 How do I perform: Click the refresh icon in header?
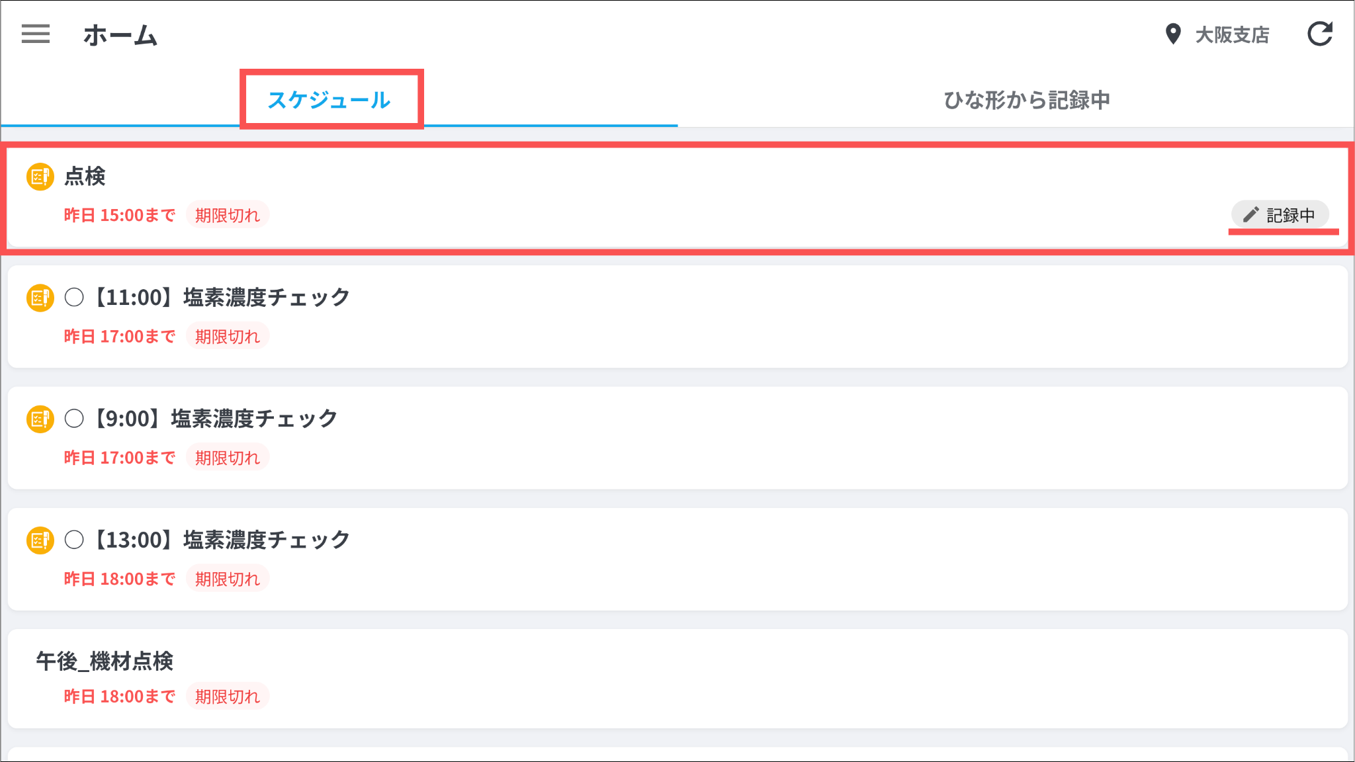coord(1320,34)
